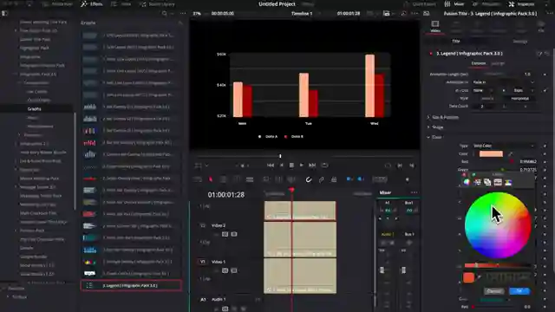Open the viewer mode dropdown below preview
Image resolution: width=555 pixels, height=312 pixels.
click(201, 166)
